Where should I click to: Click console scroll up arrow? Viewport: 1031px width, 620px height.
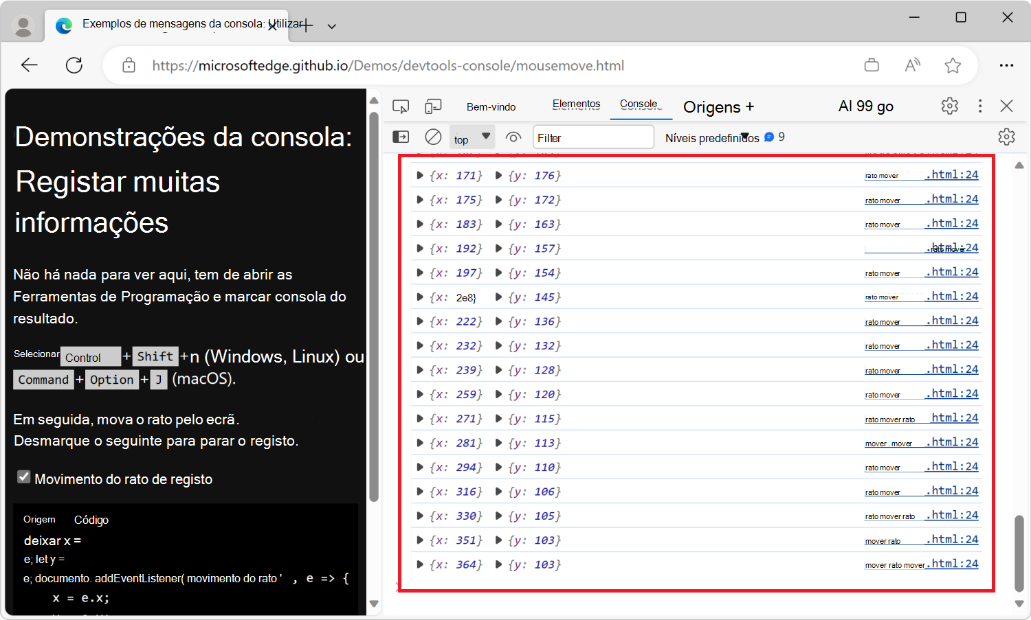tap(1019, 165)
